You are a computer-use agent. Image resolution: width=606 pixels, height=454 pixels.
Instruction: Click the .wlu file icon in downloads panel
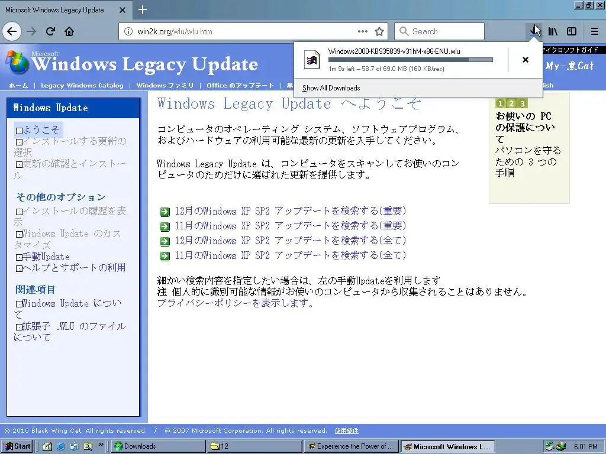coord(311,60)
